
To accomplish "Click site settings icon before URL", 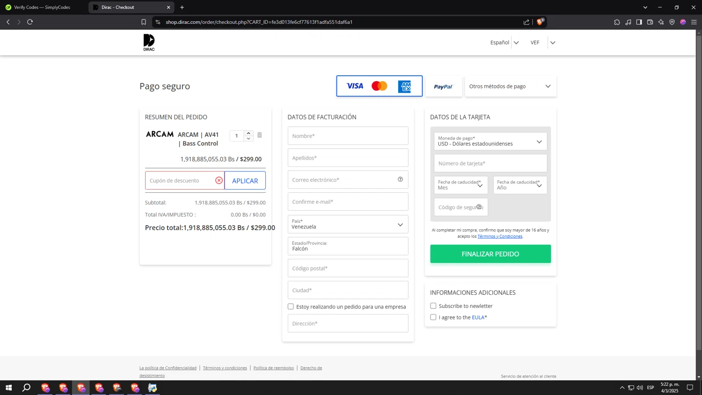I will [158, 22].
